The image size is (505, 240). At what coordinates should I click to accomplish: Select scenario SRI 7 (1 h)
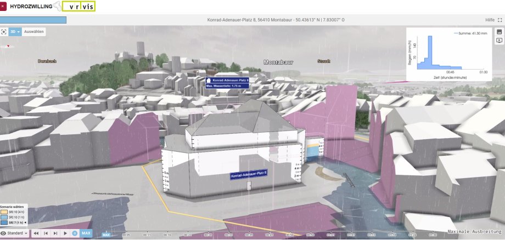(13, 222)
